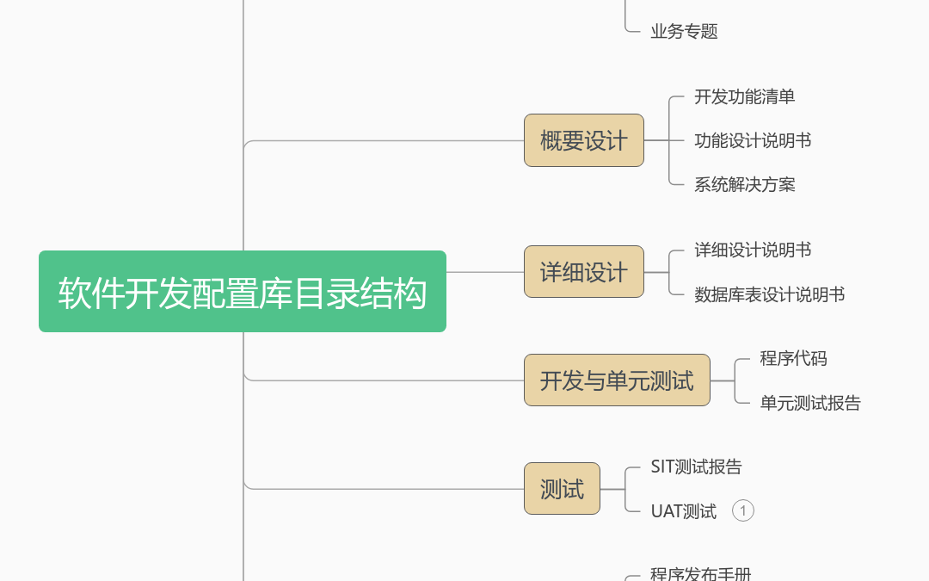Viewport: 929px width, 581px height.
Task: Click the UAT测试 subtopic label
Action: point(684,511)
